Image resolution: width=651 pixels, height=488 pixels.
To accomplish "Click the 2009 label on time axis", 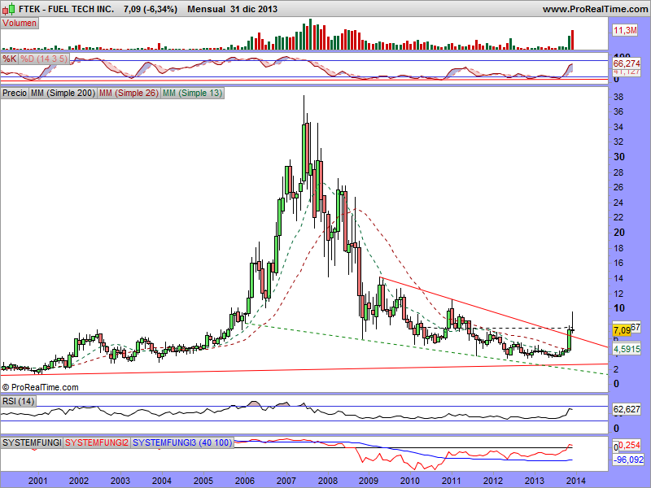I will click(369, 481).
